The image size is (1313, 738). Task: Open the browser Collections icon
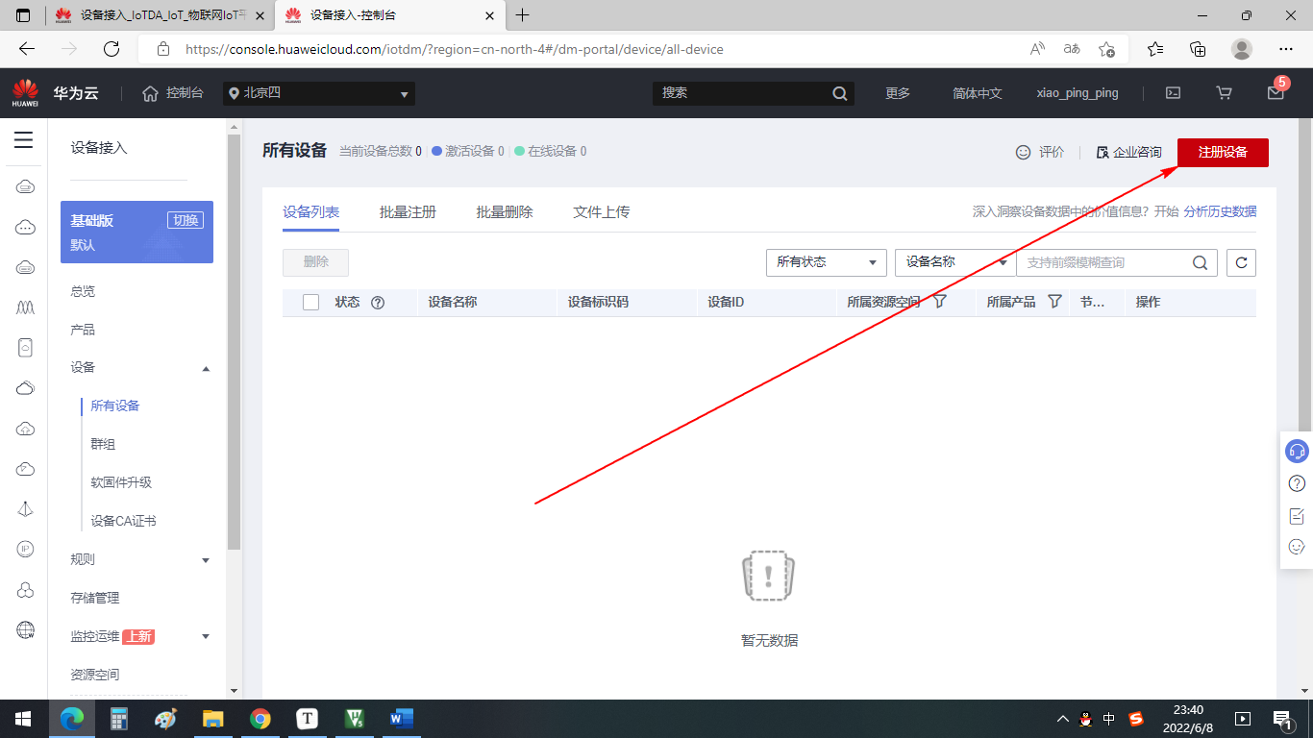click(1198, 49)
